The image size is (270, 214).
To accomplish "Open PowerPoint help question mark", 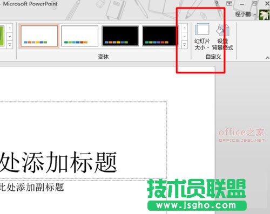I will 217,3.
